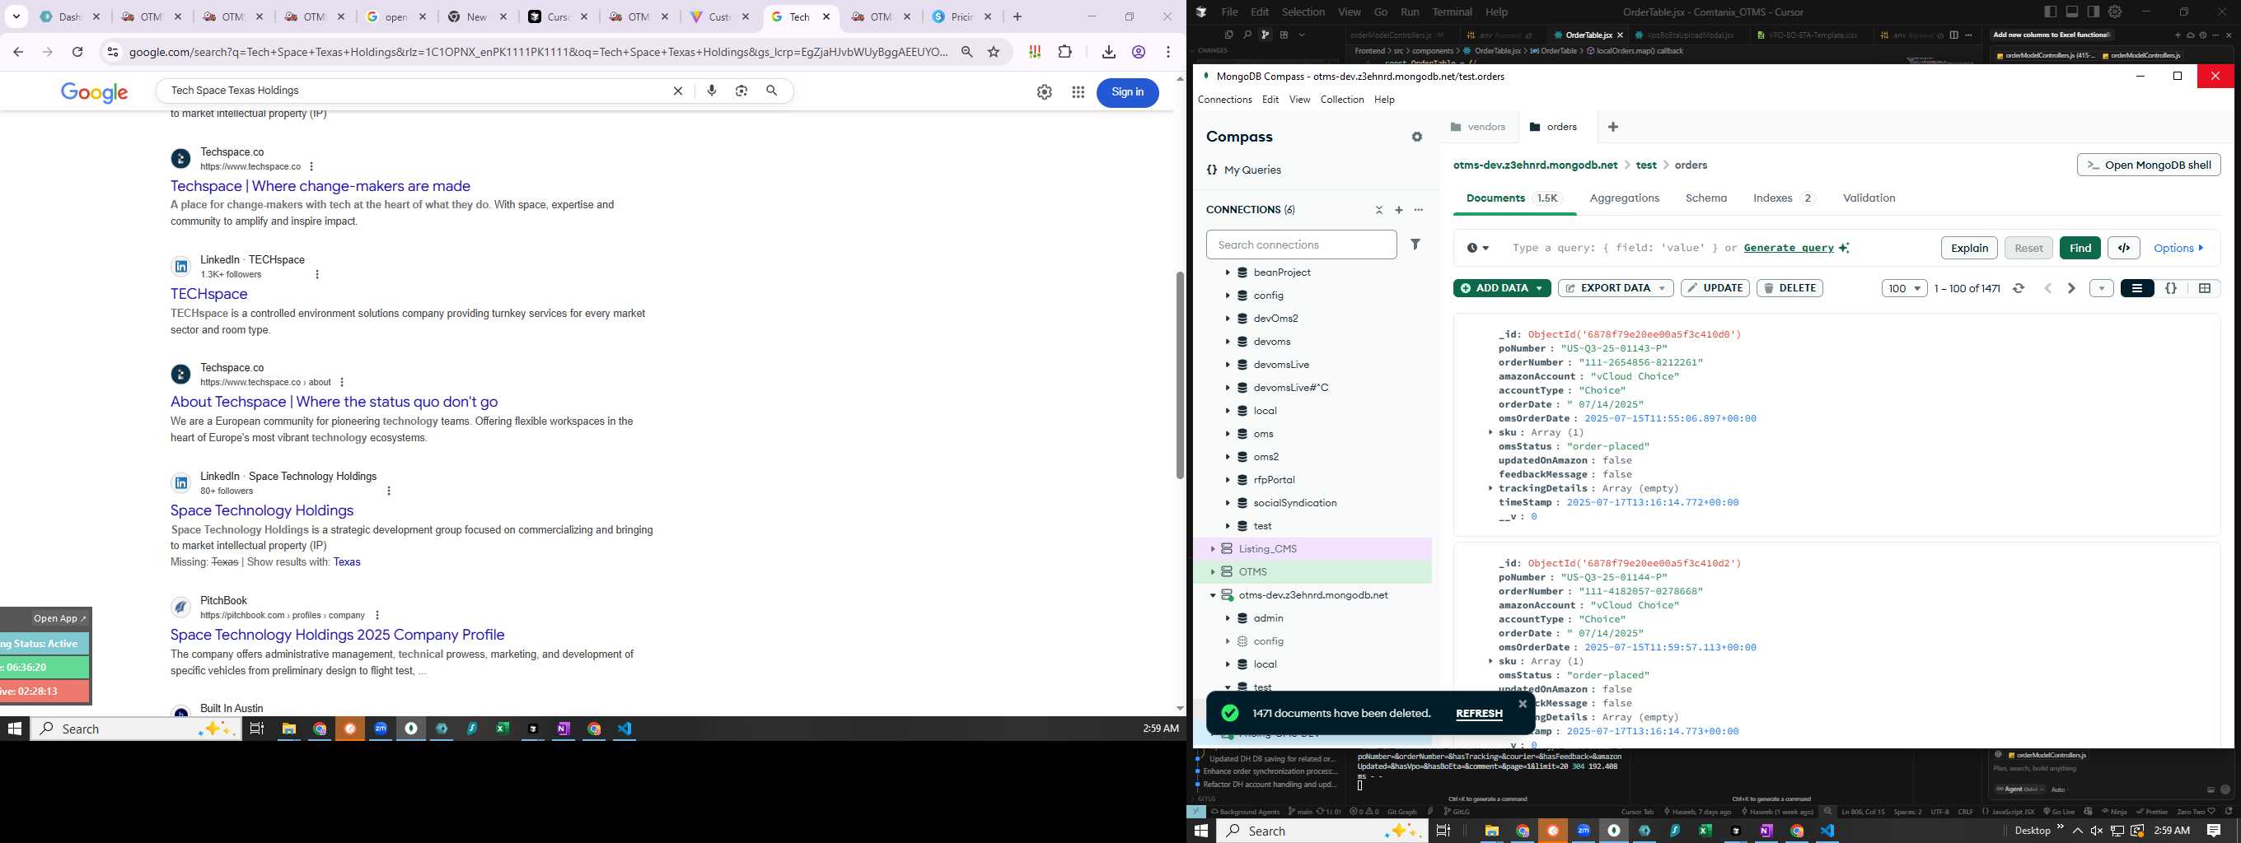This screenshot has height=843, width=2241.
Task: Open Google apps grid icon
Action: (x=1078, y=92)
